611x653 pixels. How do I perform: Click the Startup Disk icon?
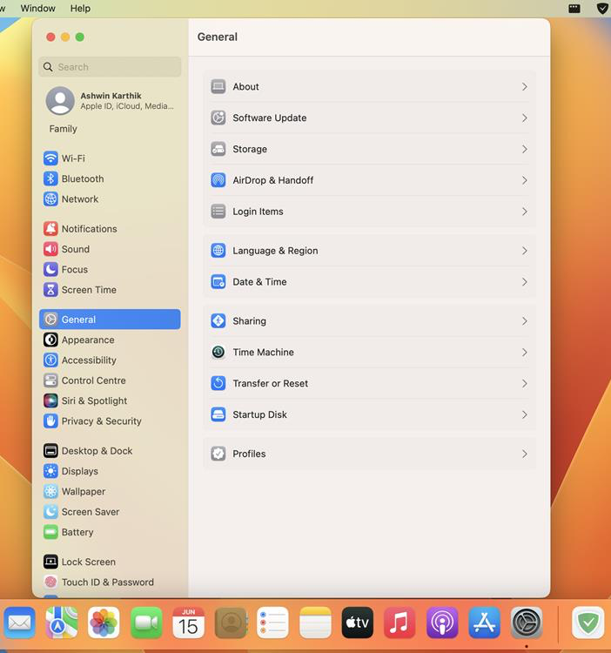(x=218, y=414)
